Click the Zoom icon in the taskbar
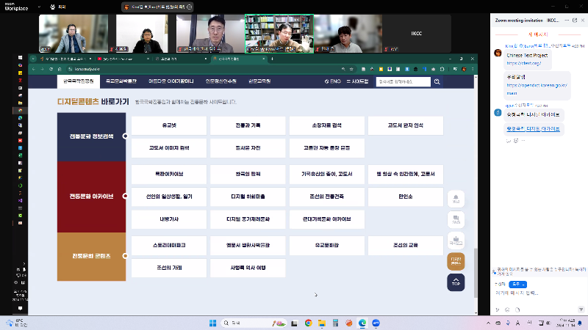 tap(375, 323)
